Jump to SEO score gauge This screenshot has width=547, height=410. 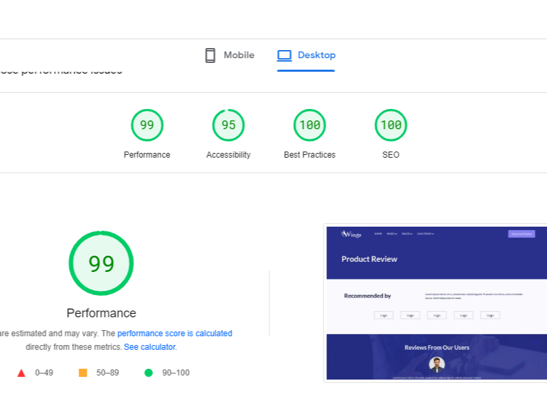[391, 125]
